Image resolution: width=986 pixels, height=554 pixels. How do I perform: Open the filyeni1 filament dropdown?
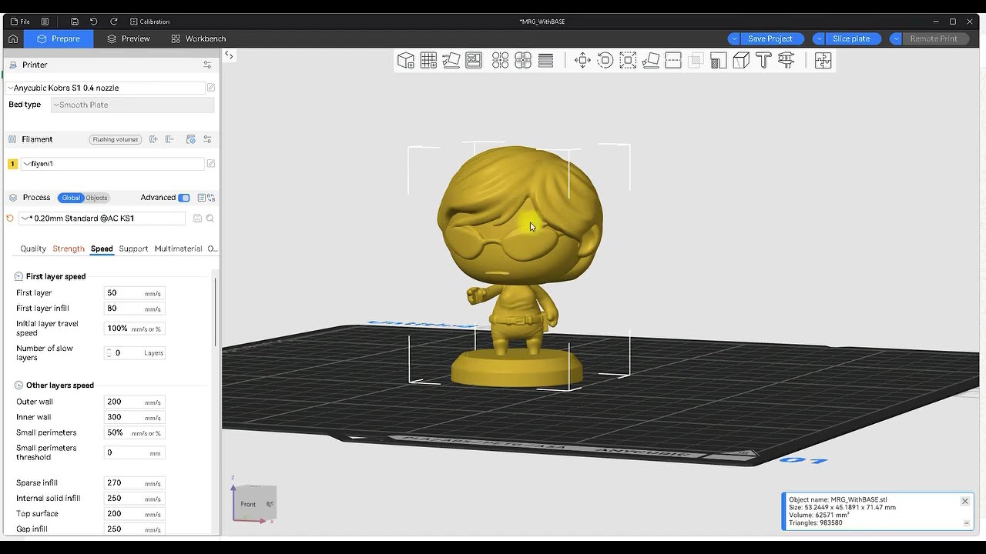[112, 164]
